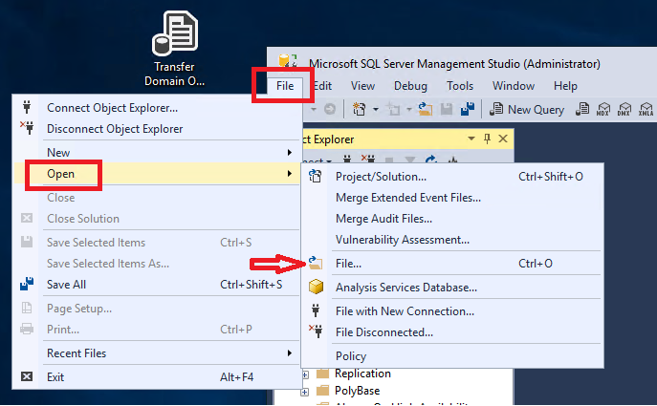Click the File with New Connection plug icon
The height and width of the screenshot is (406, 657).
click(316, 310)
